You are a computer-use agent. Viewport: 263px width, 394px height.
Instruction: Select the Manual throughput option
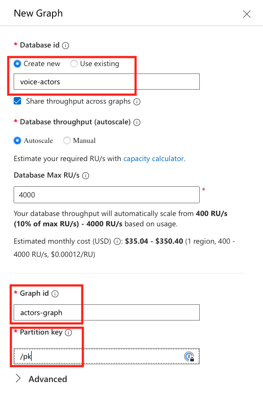tap(67, 140)
